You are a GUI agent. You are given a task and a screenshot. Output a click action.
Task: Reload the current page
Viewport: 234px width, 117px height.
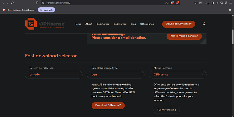(12, 3)
